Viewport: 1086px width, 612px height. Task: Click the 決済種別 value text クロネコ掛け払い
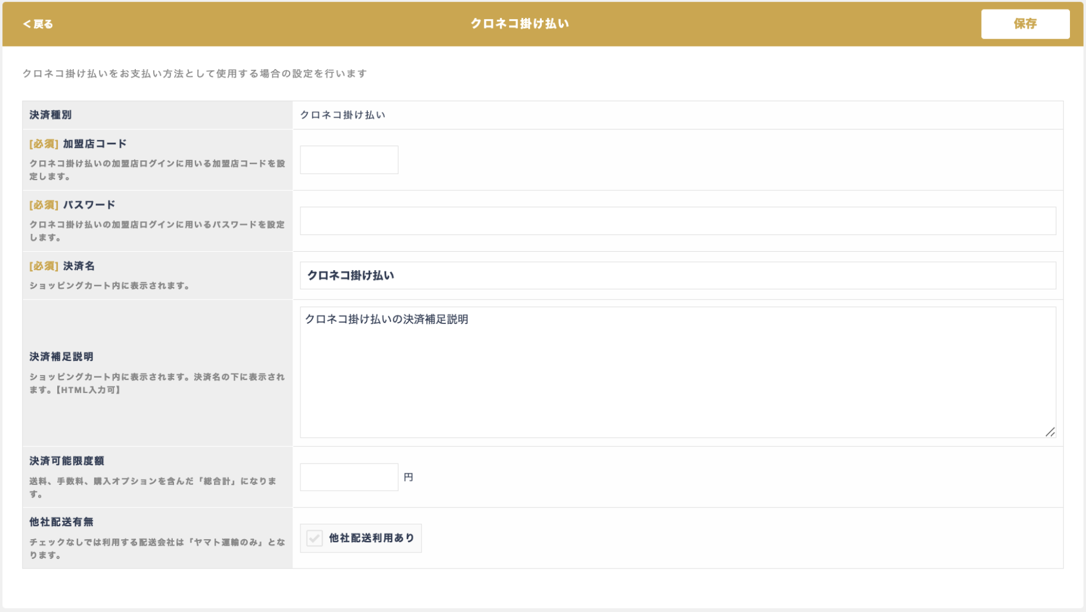pyautogui.click(x=343, y=115)
